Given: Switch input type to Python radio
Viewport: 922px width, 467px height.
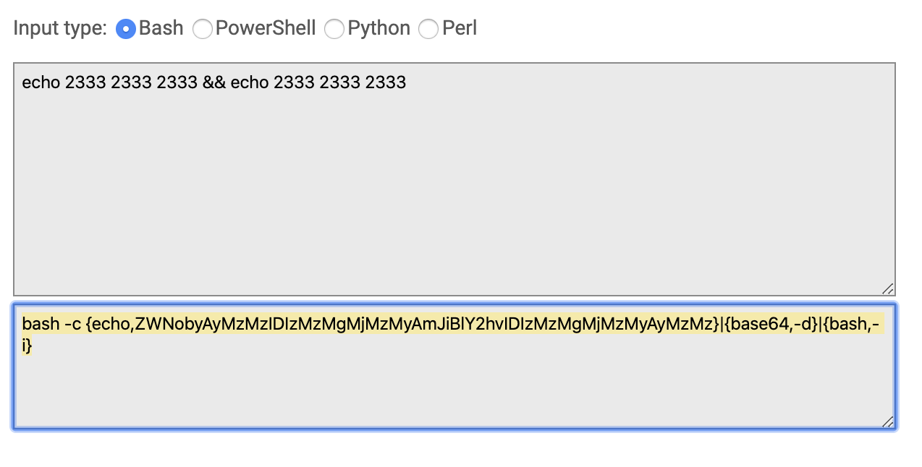Looking at the screenshot, I should coord(334,29).
